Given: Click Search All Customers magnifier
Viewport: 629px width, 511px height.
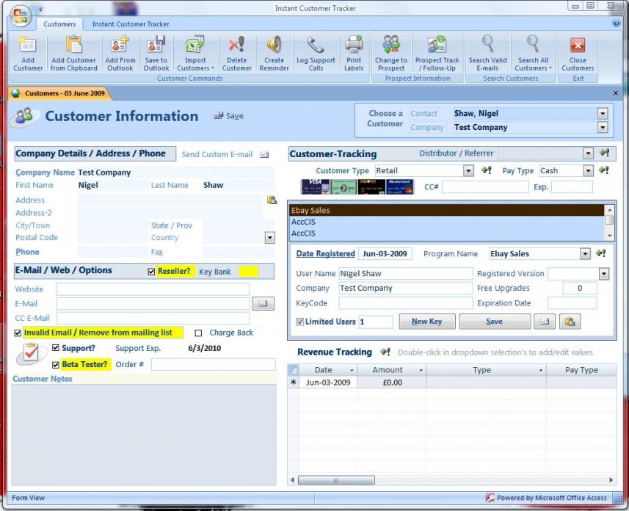Looking at the screenshot, I should (533, 44).
